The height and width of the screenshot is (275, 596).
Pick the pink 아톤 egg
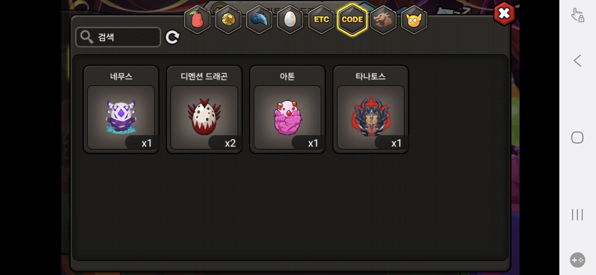[288, 109]
